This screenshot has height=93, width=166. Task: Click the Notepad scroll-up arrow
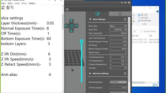[x=63, y=6]
